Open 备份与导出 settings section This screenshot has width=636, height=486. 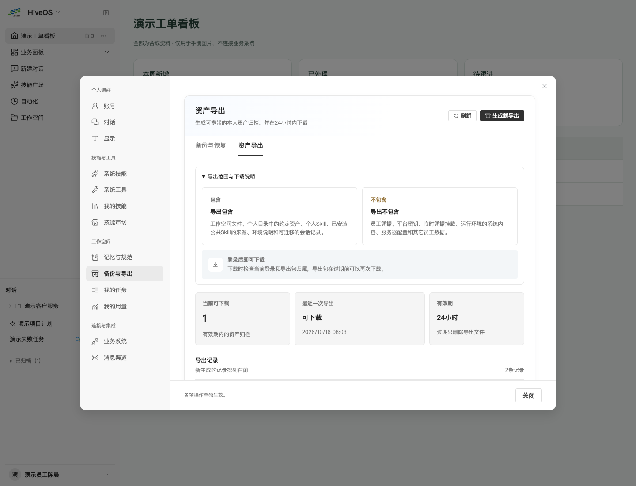pos(125,274)
